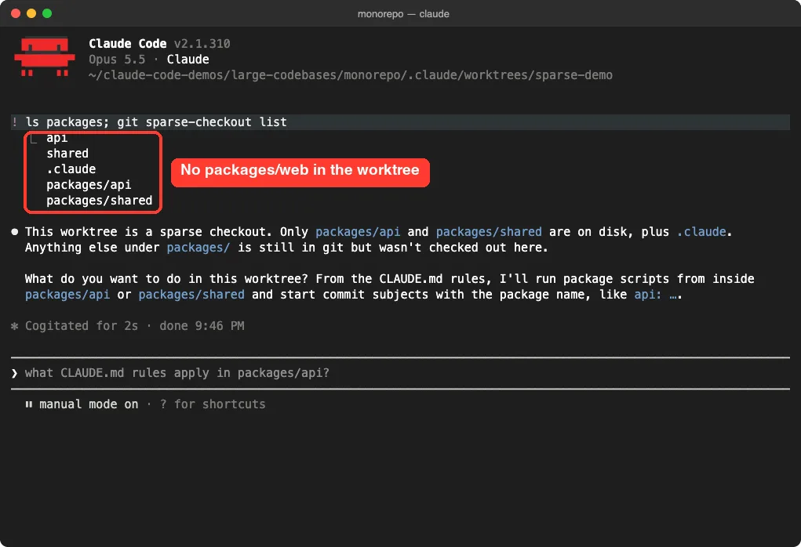Click 'This worktree is a sparse checkout' sentence

point(148,232)
